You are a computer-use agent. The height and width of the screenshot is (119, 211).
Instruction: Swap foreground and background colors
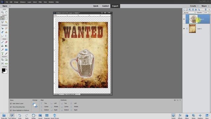6,69
